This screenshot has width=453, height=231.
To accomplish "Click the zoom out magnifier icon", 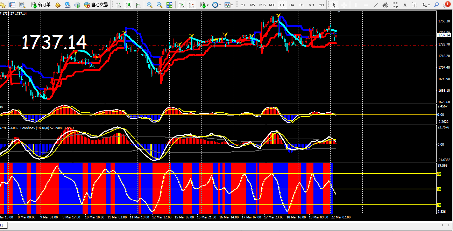I will (159, 5).
